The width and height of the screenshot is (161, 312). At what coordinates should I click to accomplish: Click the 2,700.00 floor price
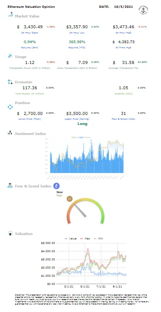33,113
